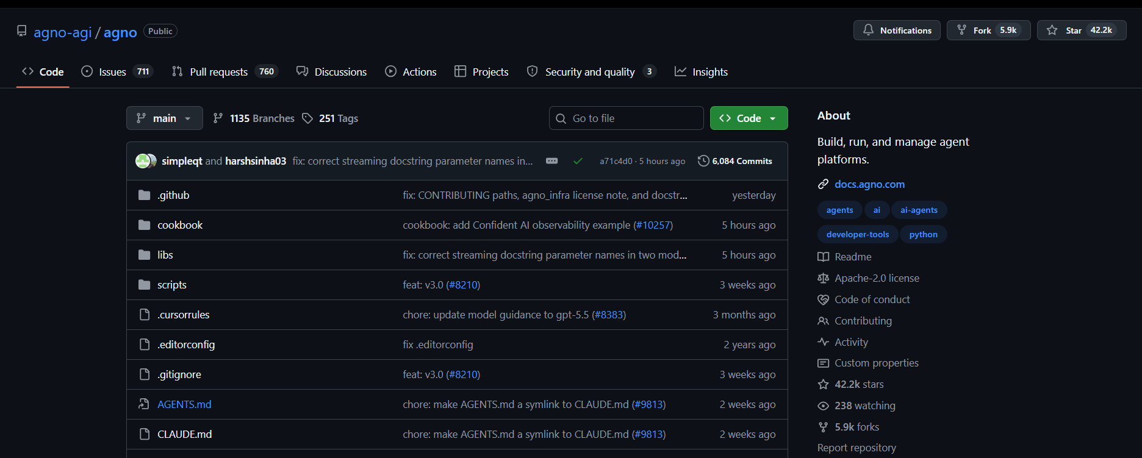Viewport: 1142px width, 458px height.
Task: Click the eye icon beside 238 watching
Action: [x=823, y=406]
